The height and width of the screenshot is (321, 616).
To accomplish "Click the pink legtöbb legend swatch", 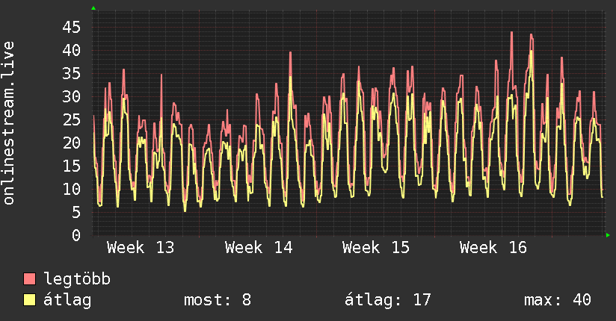I will coord(29,278).
